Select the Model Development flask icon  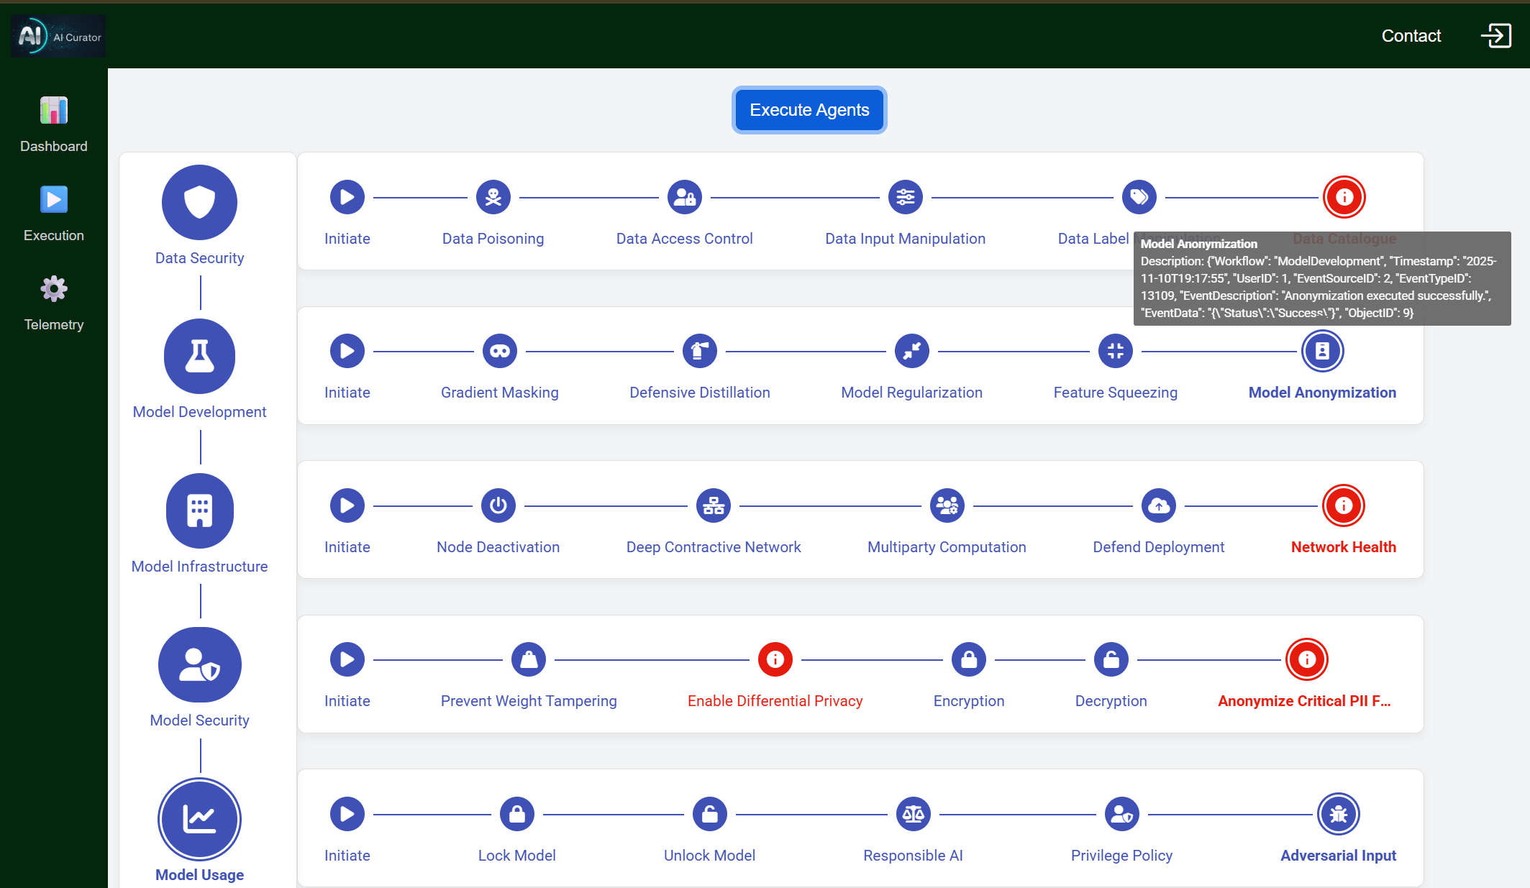click(x=199, y=356)
